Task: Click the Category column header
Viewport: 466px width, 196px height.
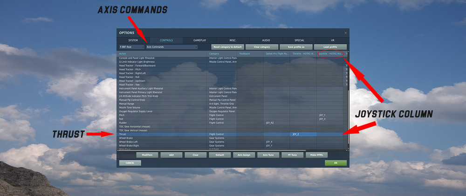Action: (x=222, y=53)
